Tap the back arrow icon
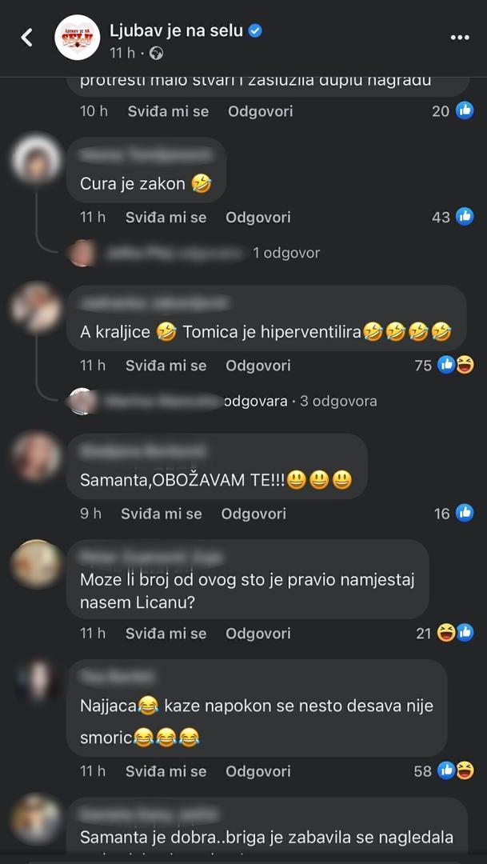 pyautogui.click(x=26, y=38)
